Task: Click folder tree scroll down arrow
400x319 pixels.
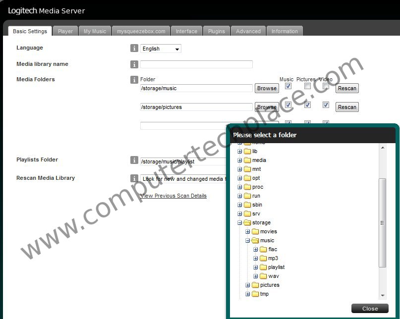Action: (x=383, y=296)
